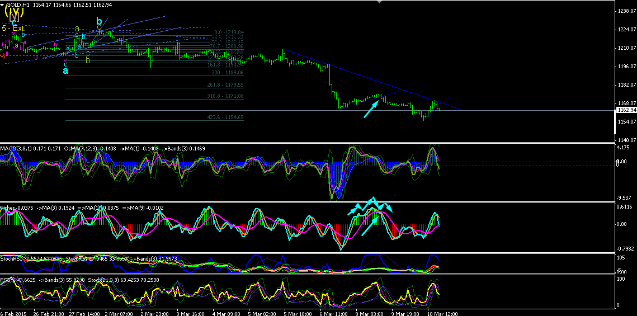637x316 pixels.
Task: Click the '2 Mar 07:00' time axis label
Action: tap(120, 314)
